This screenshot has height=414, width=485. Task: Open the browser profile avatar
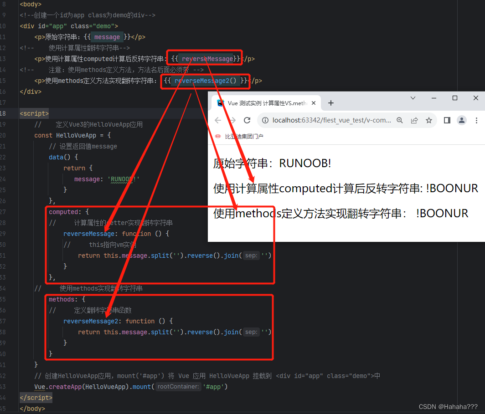click(x=461, y=120)
